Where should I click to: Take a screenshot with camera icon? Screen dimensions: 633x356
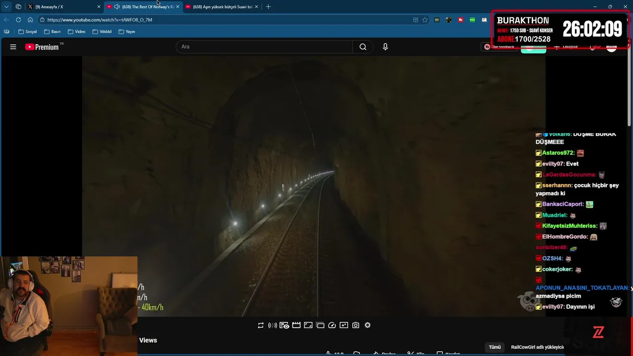tap(356, 325)
